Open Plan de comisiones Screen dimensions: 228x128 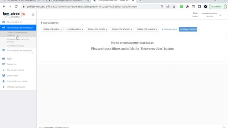click(x=15, y=70)
